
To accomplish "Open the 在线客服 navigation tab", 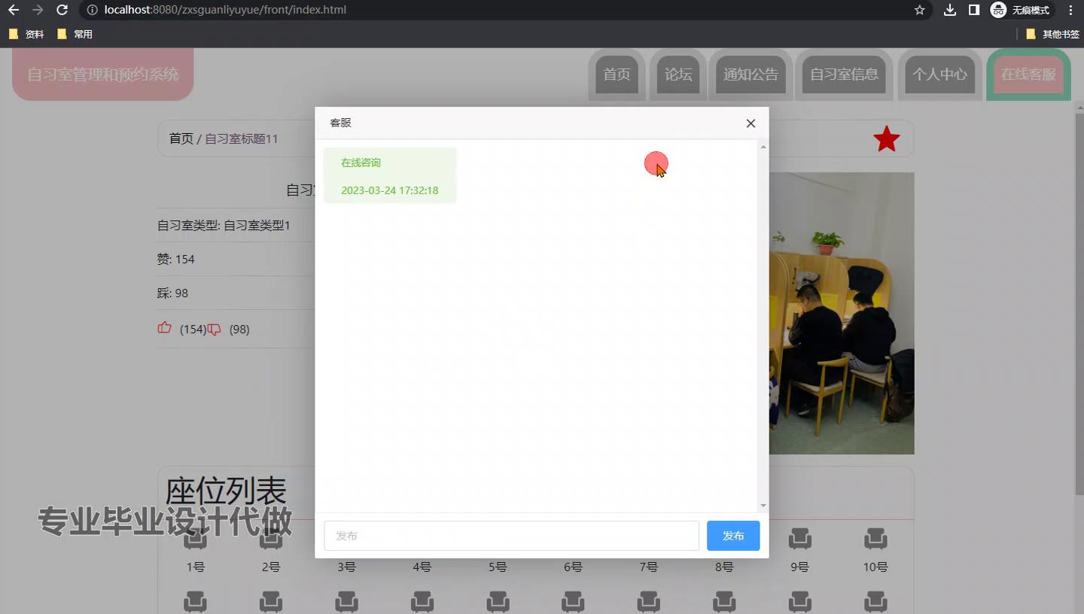I will [x=1028, y=74].
